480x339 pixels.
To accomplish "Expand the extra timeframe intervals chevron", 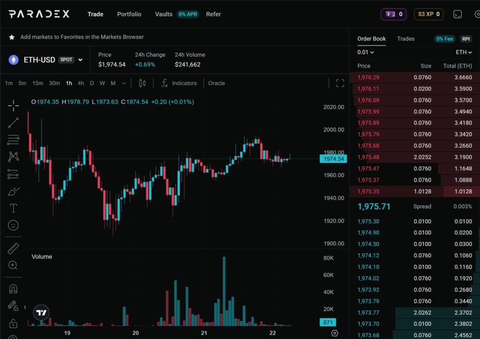I will (x=123, y=83).
